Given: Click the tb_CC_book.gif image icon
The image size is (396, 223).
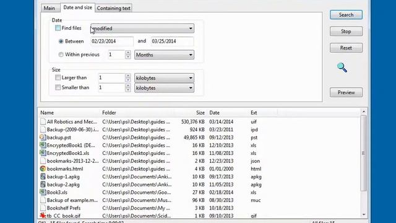Looking at the screenshot, I should [43, 216].
